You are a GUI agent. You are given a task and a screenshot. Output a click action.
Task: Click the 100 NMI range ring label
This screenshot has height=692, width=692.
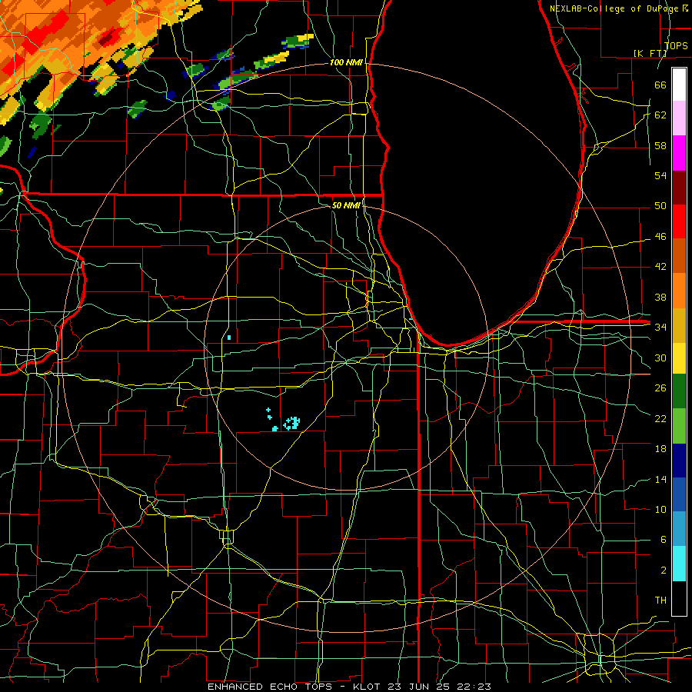point(346,63)
